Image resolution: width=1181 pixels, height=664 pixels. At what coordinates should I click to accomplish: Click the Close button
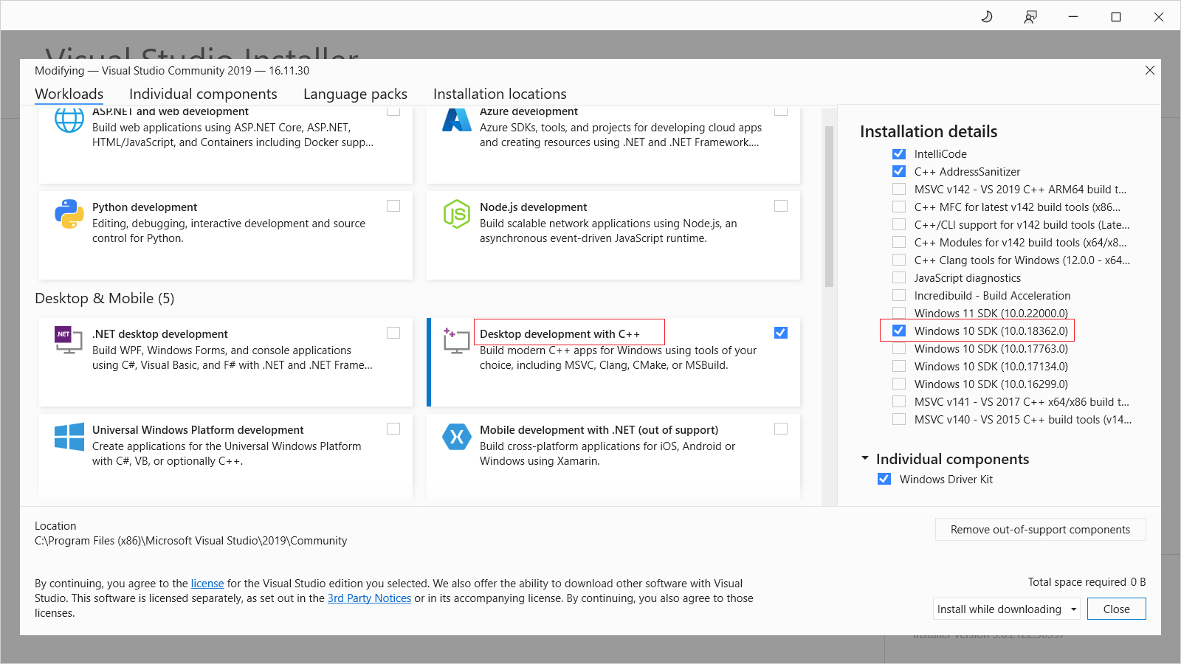click(x=1116, y=609)
